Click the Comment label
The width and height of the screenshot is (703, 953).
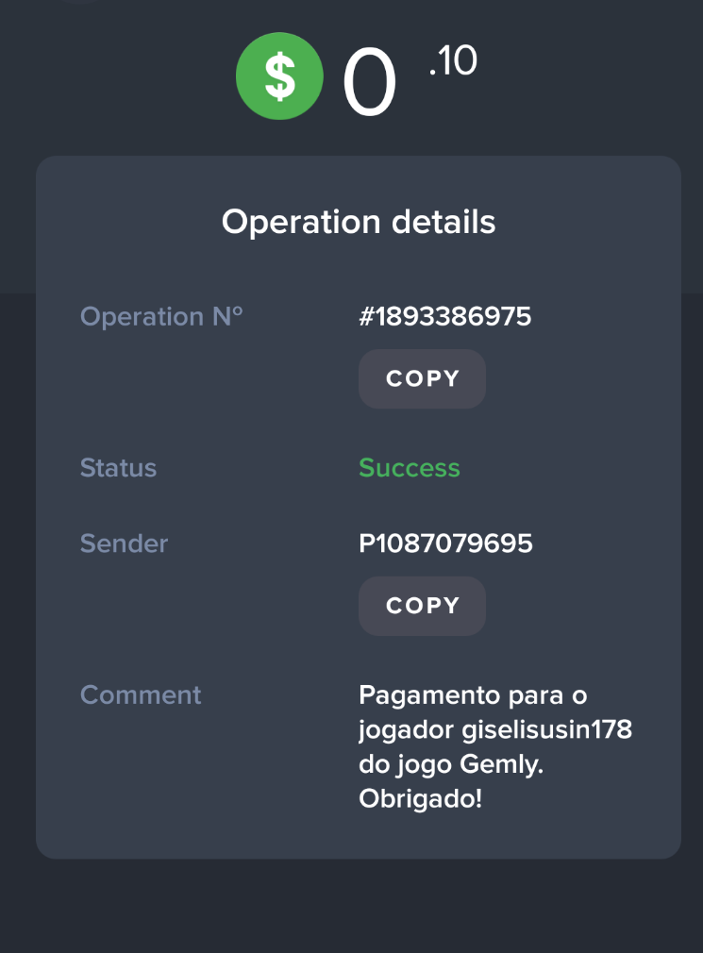tap(141, 695)
